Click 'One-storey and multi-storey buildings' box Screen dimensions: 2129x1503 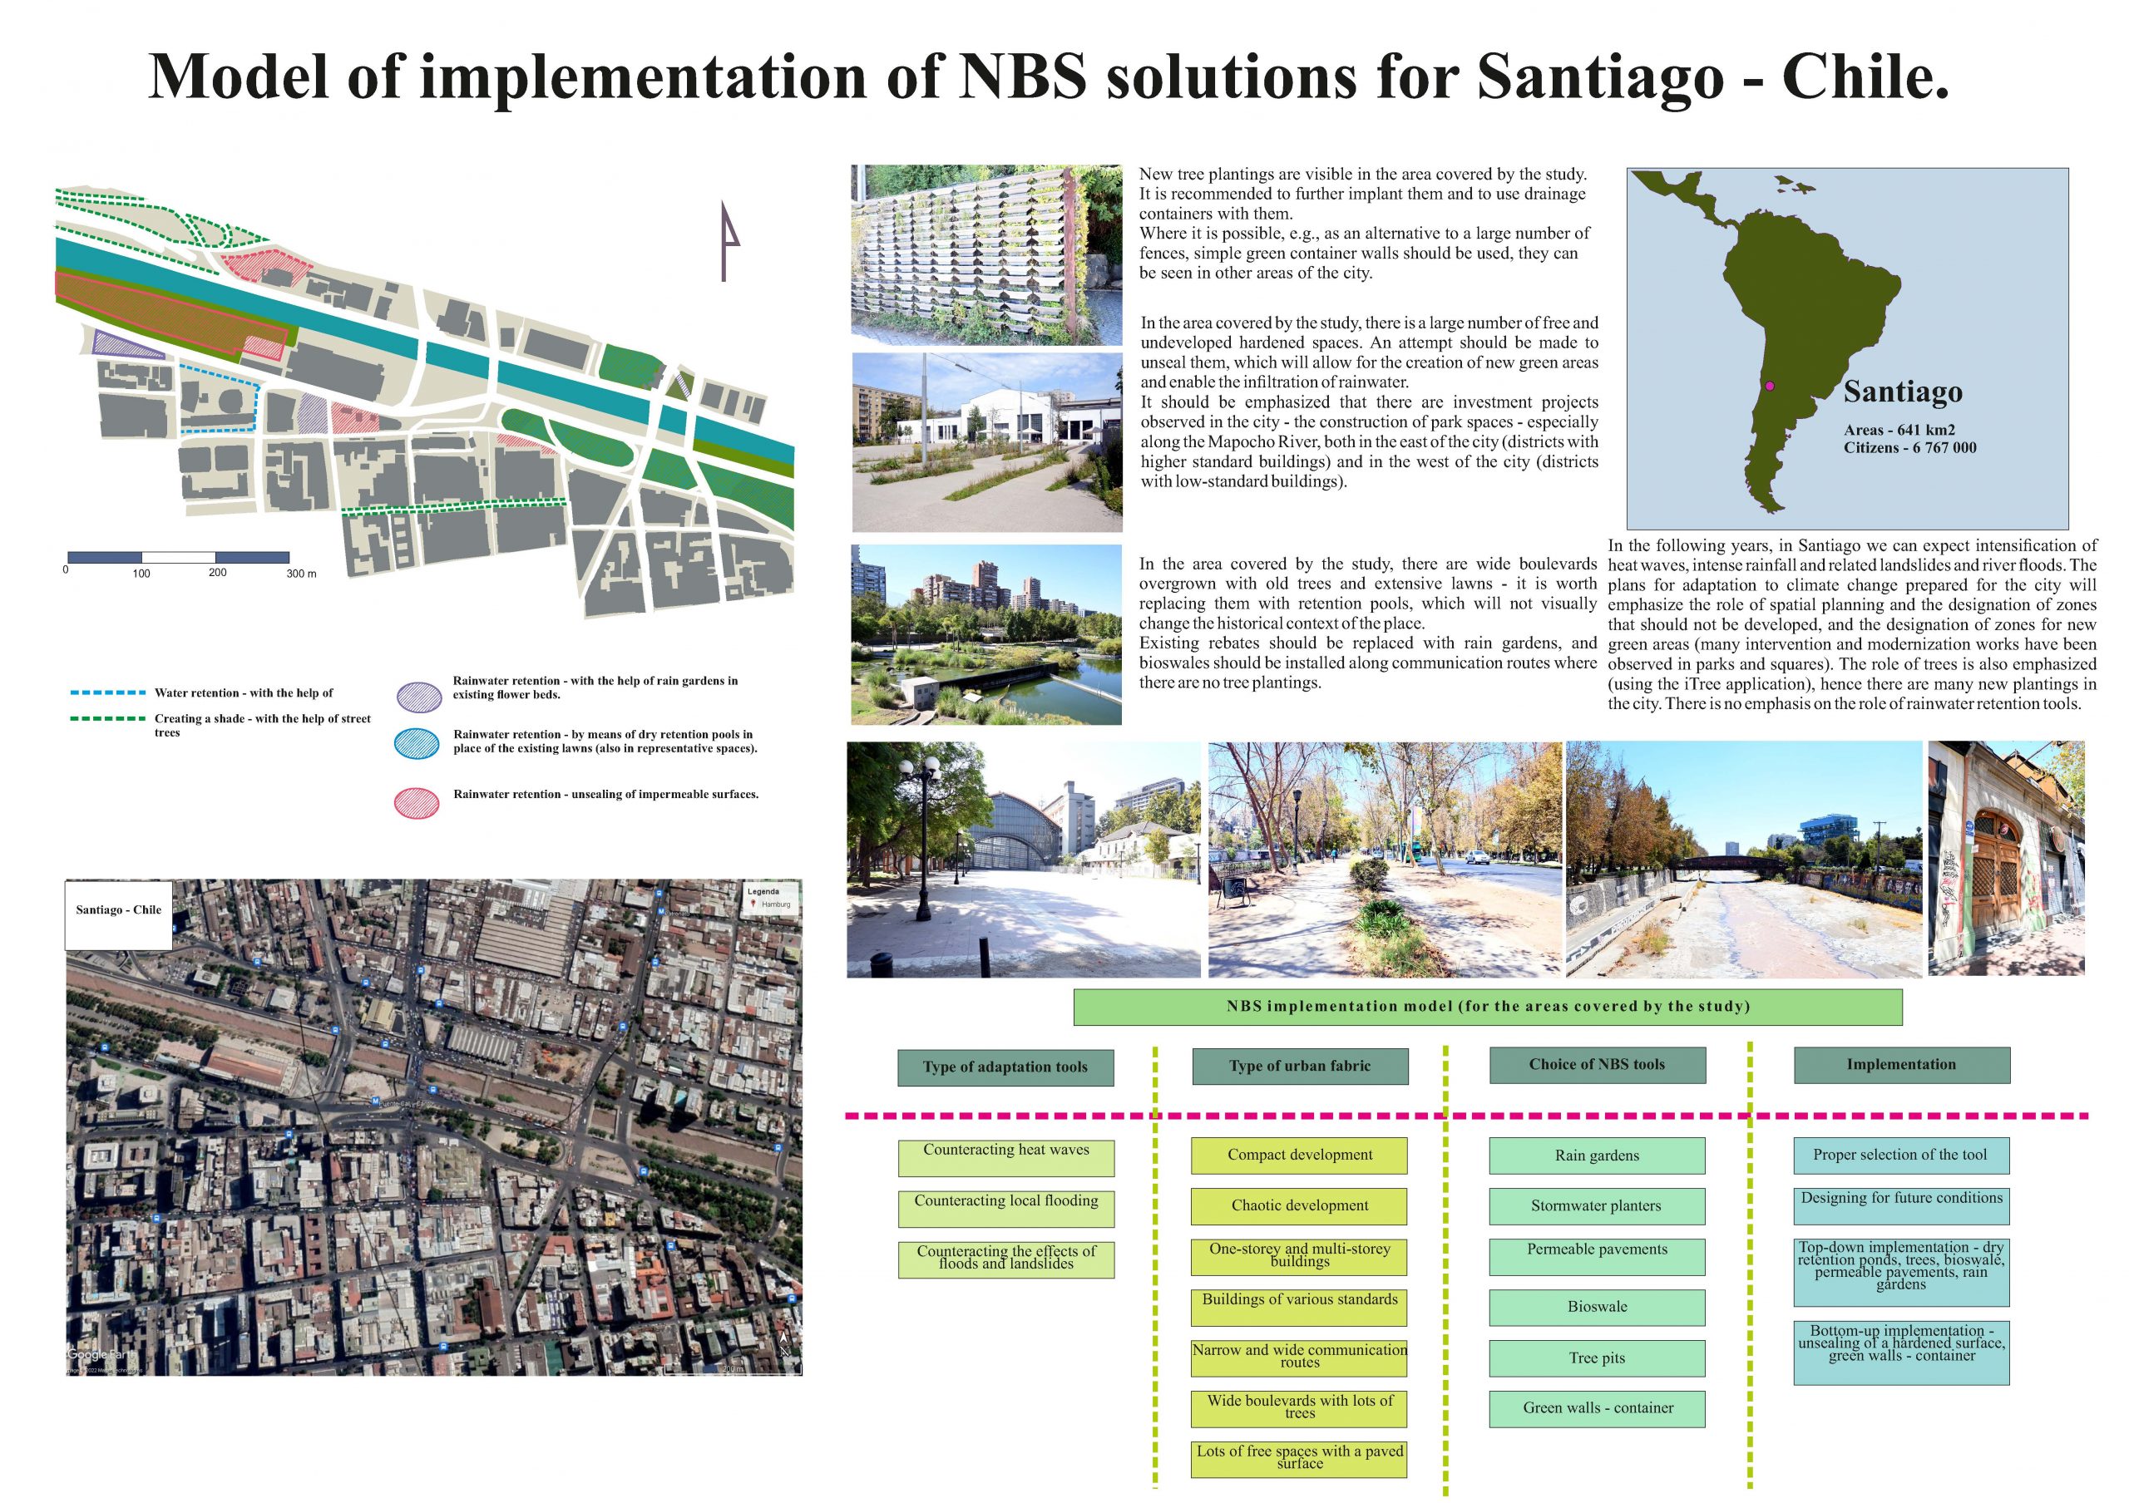tap(1299, 1258)
